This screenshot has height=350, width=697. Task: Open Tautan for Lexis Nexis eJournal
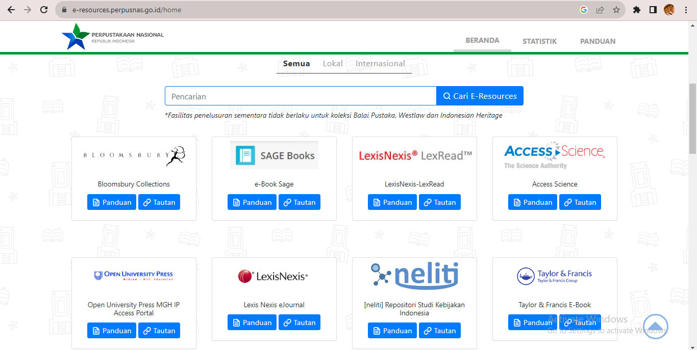coord(300,322)
